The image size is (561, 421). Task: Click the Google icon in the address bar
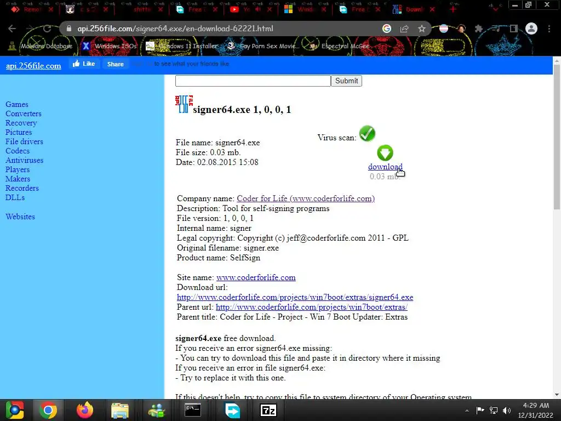pyautogui.click(x=386, y=29)
